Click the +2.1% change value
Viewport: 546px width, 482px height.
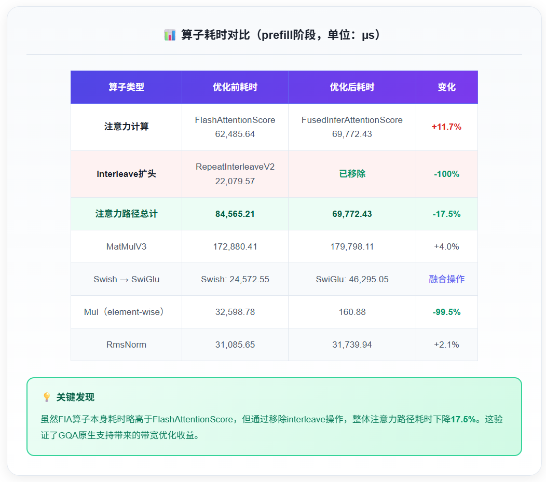[447, 345]
